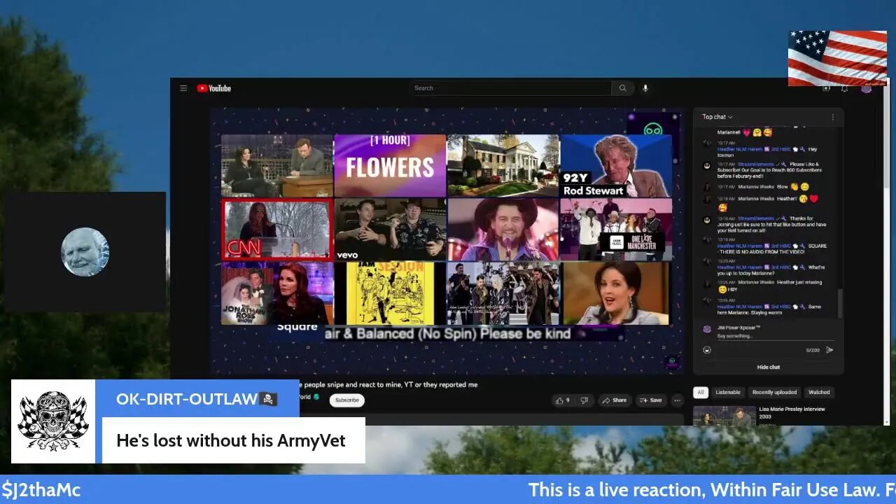Click the $J2thaMc ticker label

(x=41, y=490)
